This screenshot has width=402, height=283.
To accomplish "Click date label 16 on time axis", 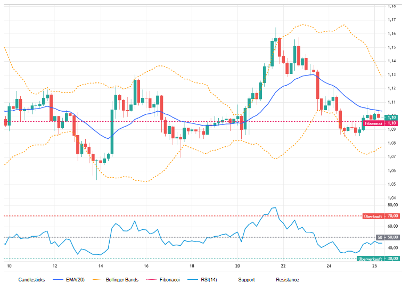I will [146, 266].
